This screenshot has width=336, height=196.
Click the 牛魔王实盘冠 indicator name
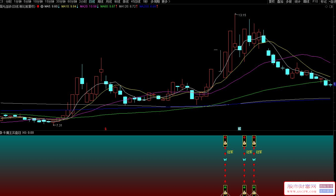click(12, 132)
